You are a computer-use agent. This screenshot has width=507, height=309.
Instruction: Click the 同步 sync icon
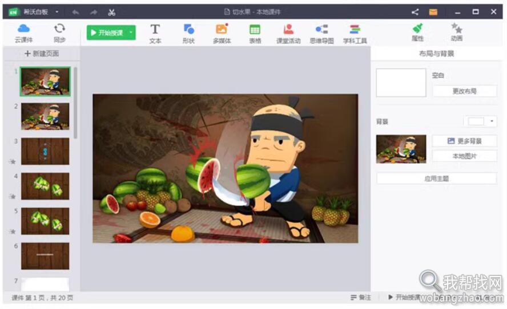coord(59,33)
